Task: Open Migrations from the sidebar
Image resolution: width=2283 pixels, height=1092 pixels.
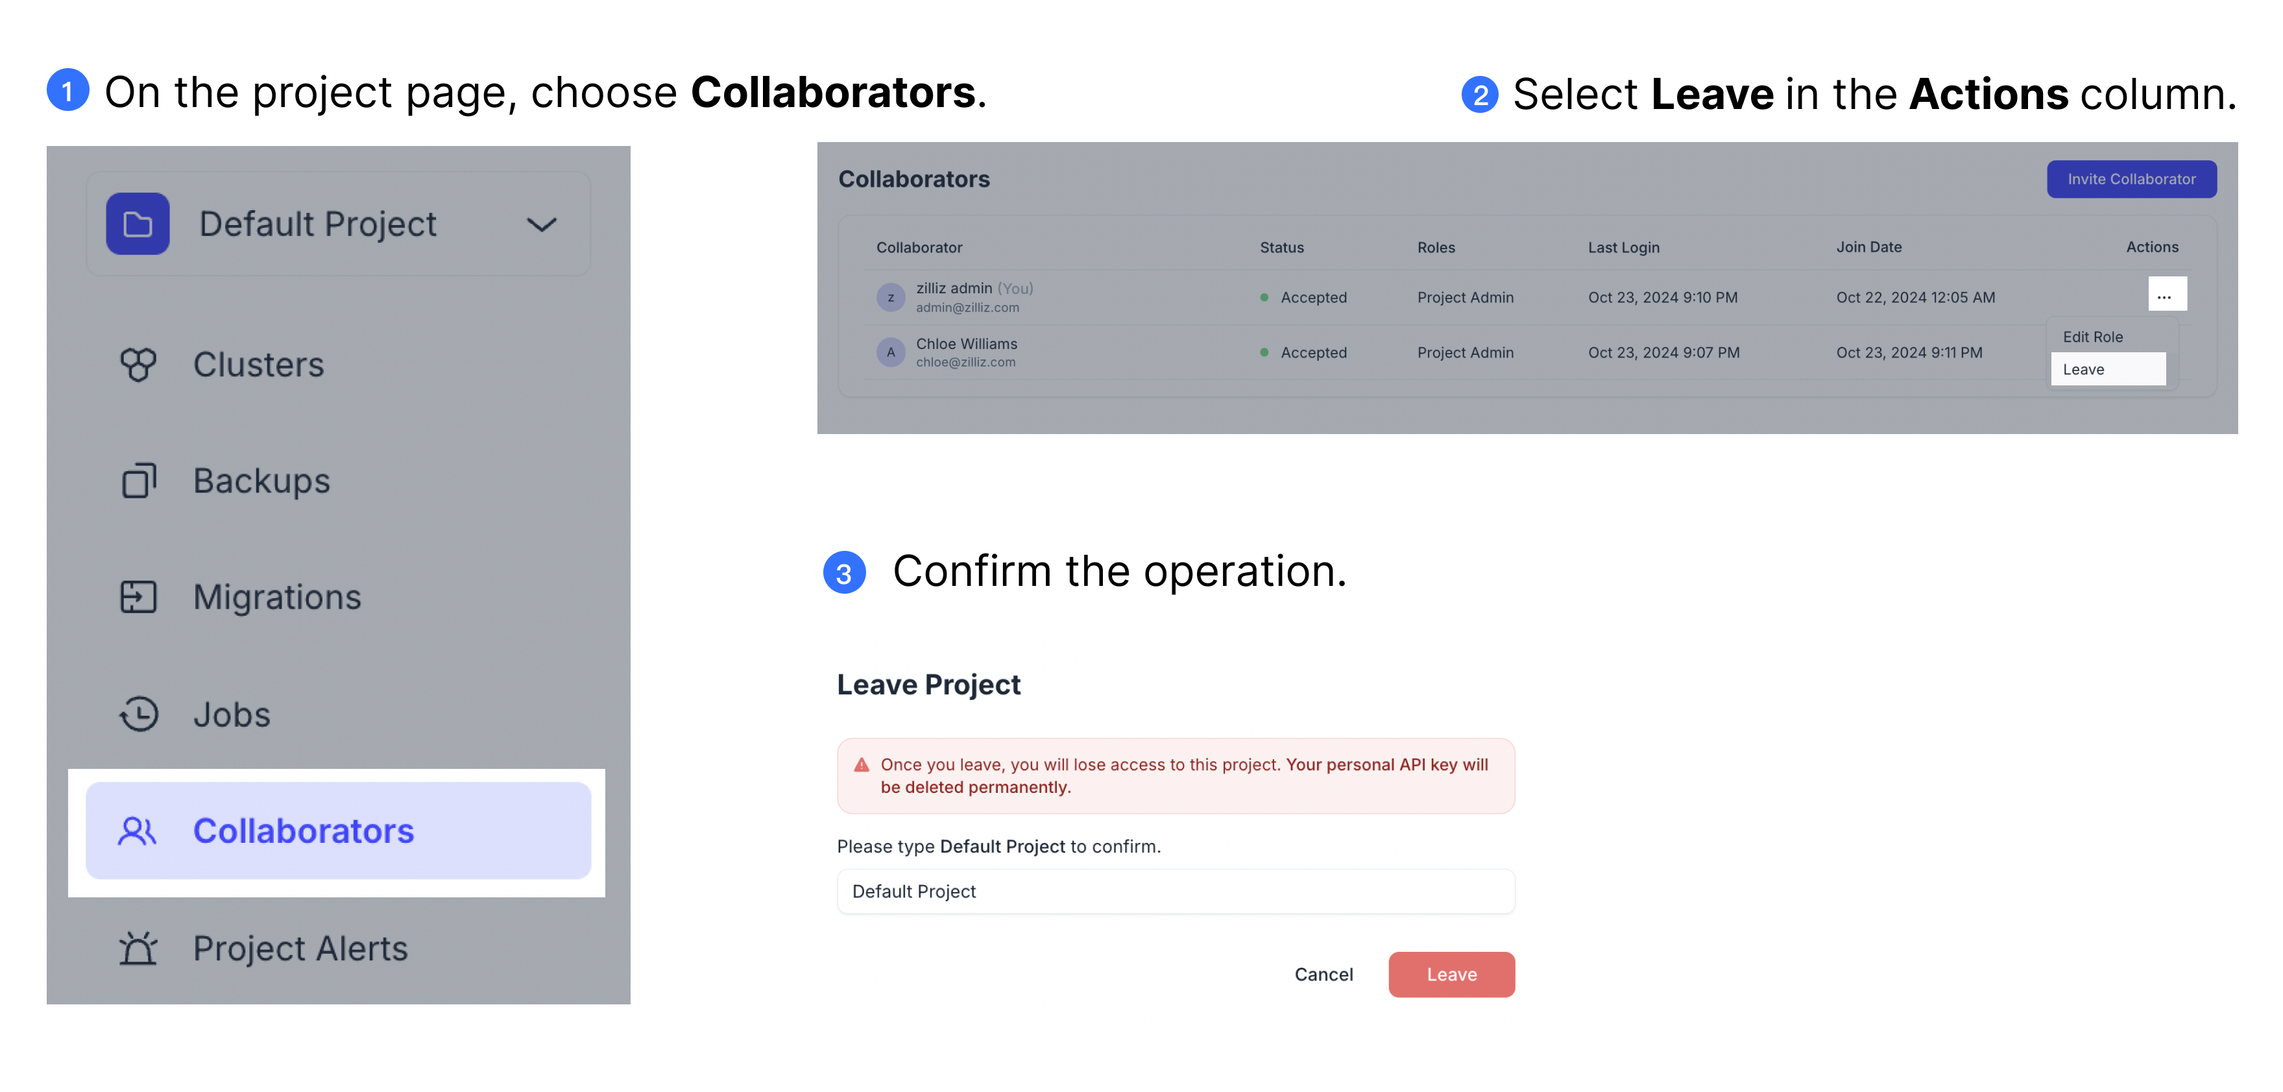Action: [x=276, y=598]
